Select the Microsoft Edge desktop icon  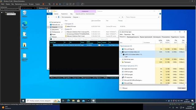tap(24, 25)
